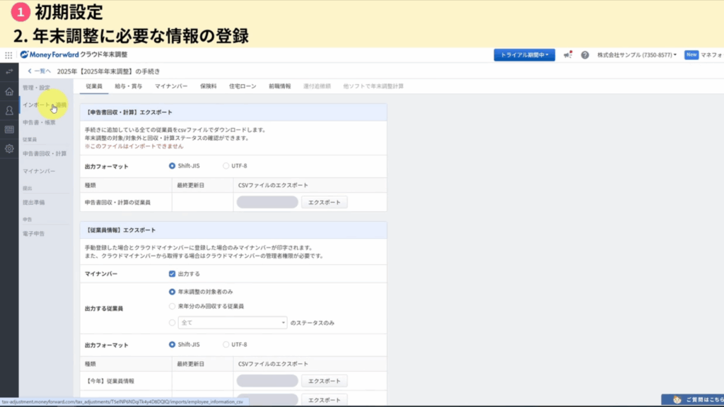
Task: Click エクスポート for 申告書回収・計算の従業員
Action: 325,202
